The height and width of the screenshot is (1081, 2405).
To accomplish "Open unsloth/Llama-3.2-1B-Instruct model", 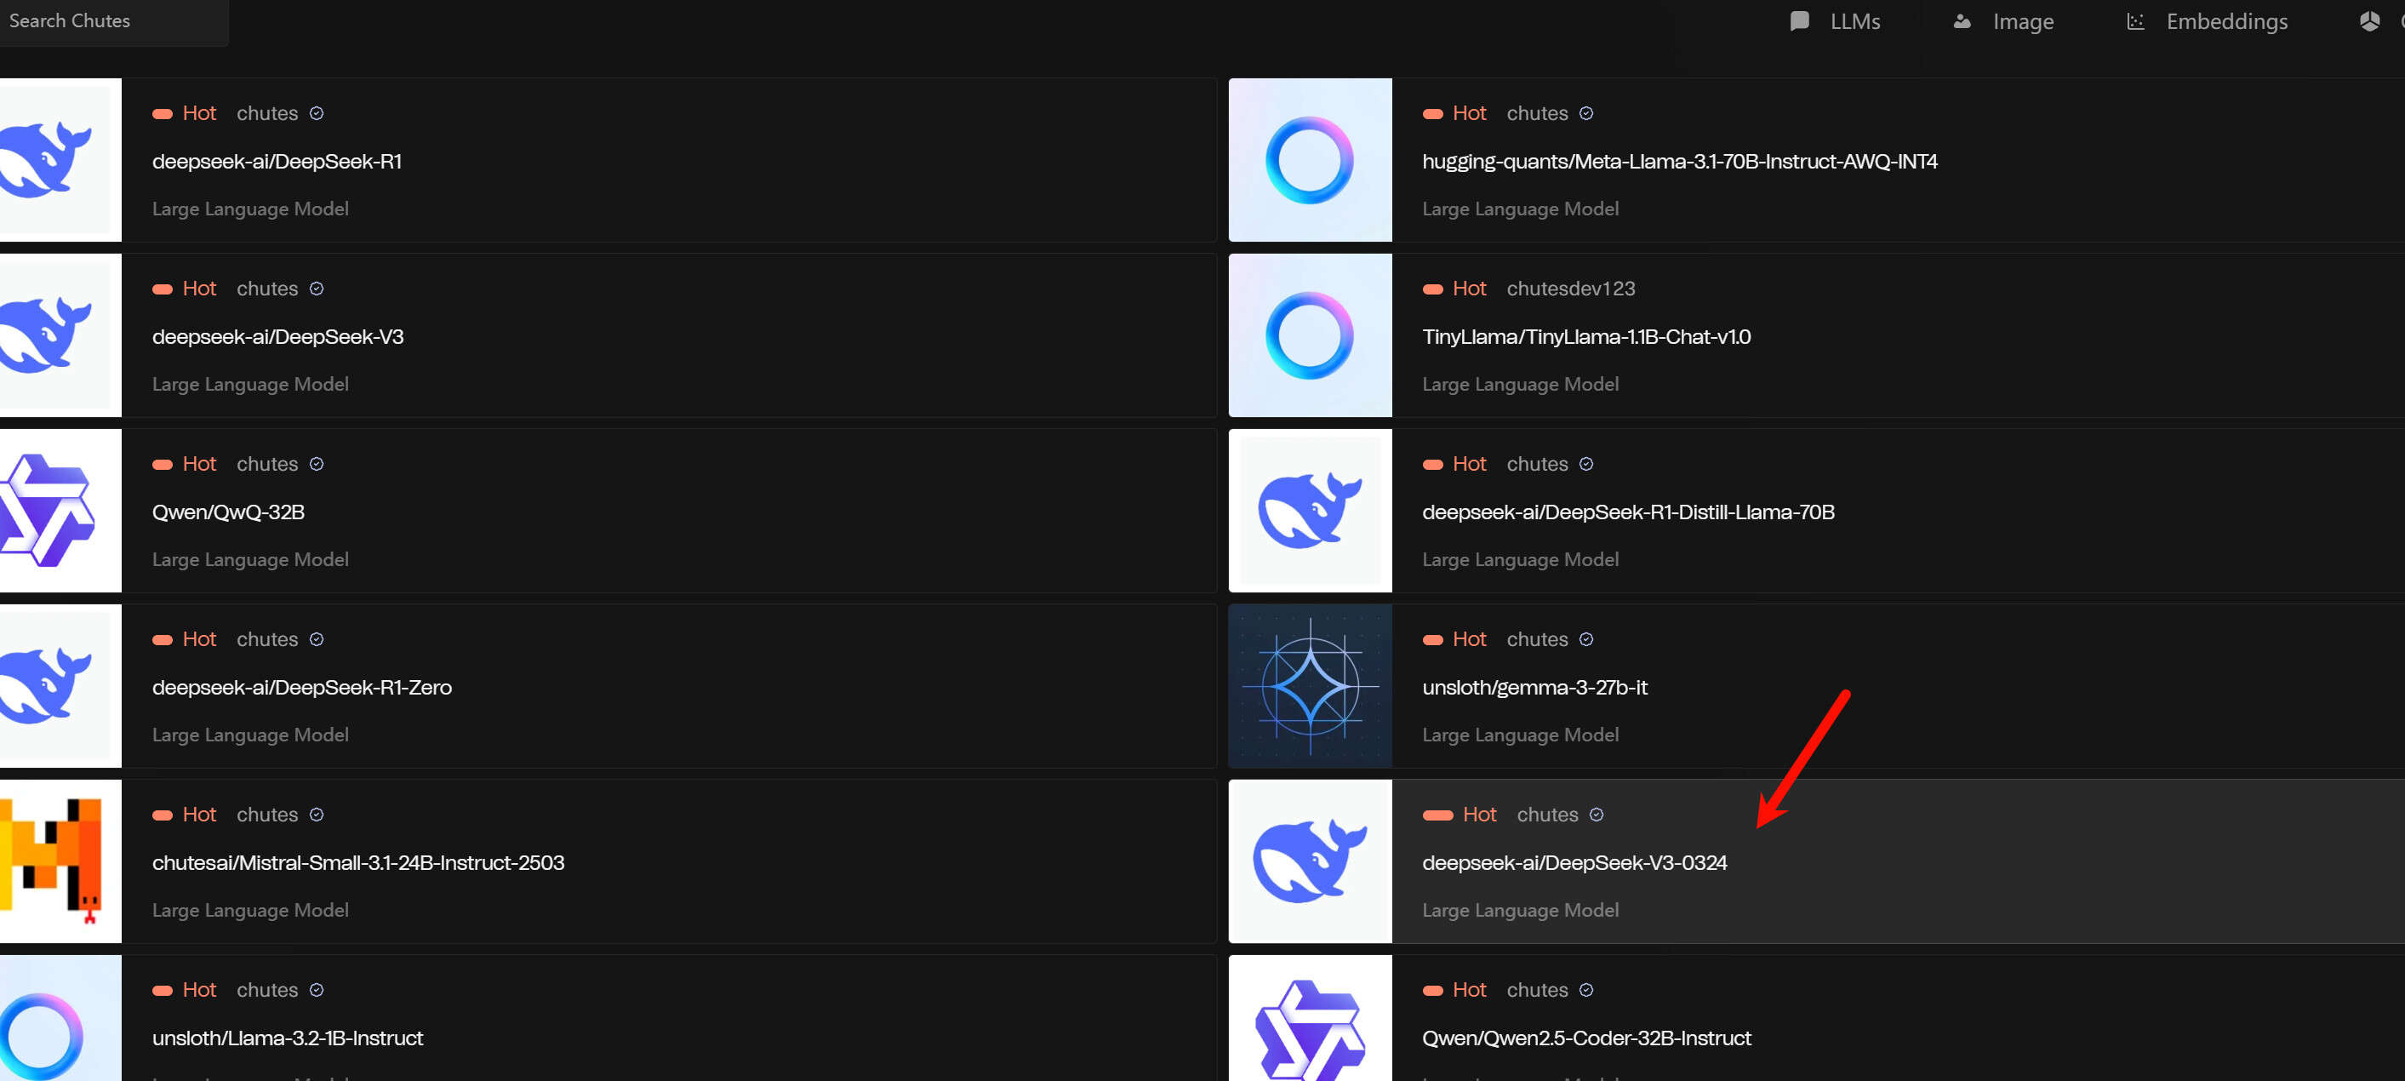I will pos(288,1039).
